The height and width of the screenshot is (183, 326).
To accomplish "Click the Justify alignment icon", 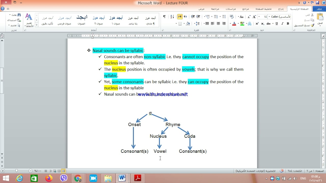I will click(207, 24).
